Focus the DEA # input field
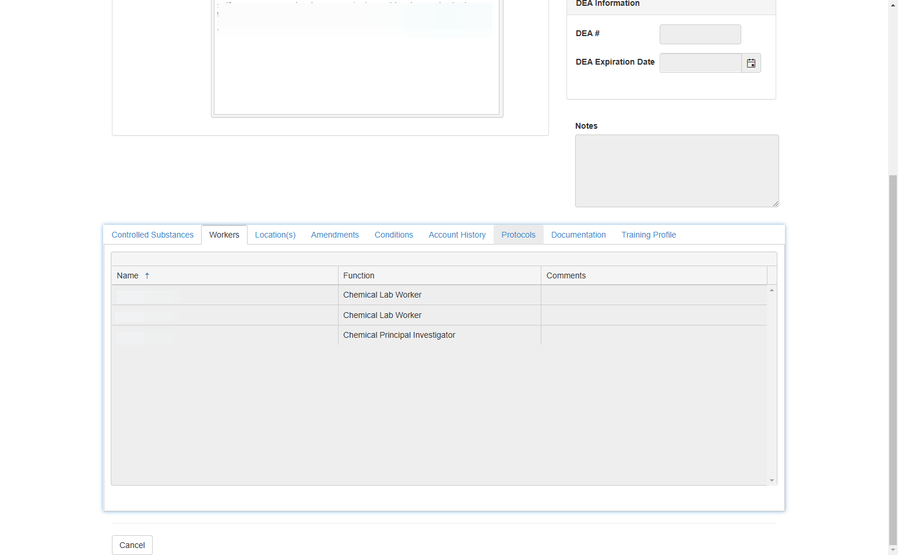Image resolution: width=898 pixels, height=555 pixels. (x=700, y=34)
